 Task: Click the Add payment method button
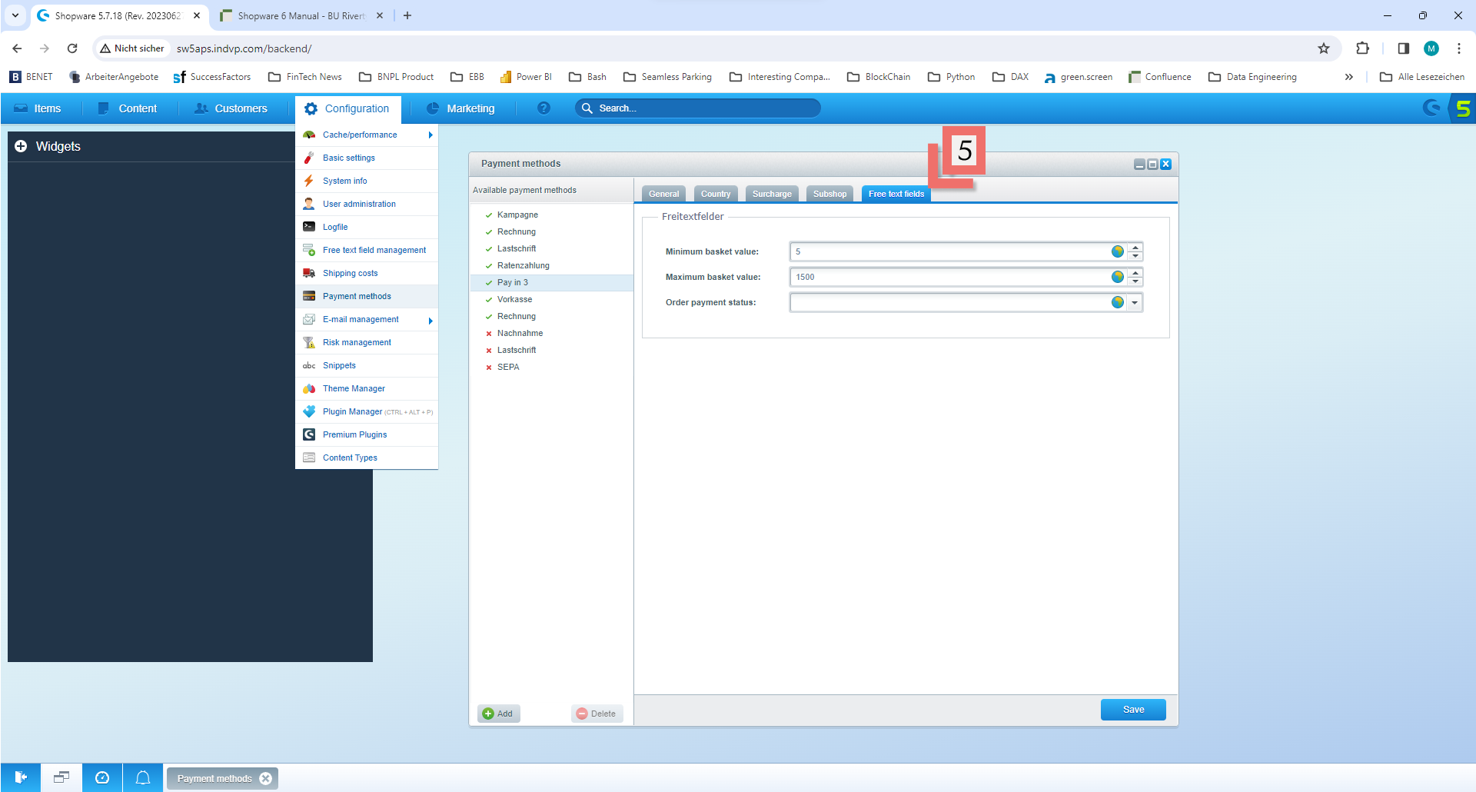[x=498, y=714]
